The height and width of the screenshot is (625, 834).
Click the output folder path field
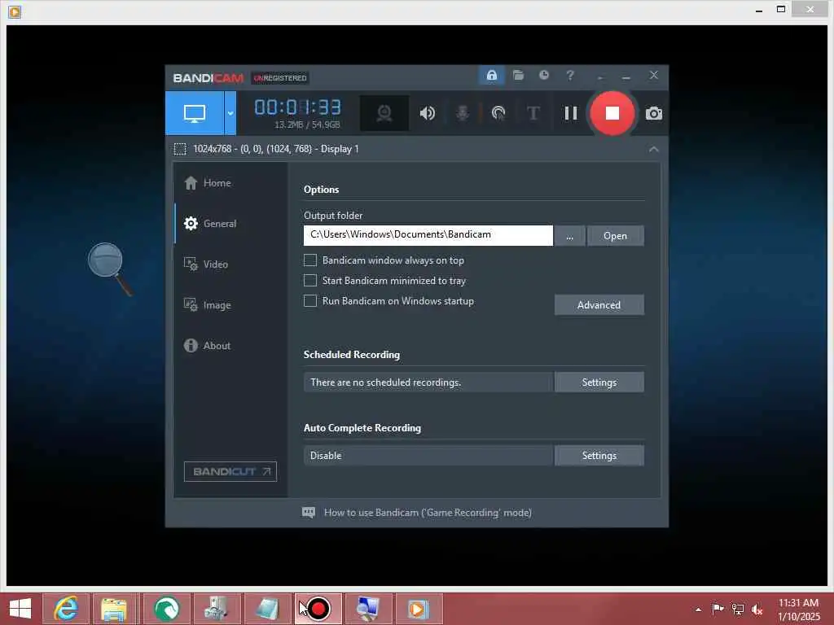click(428, 235)
